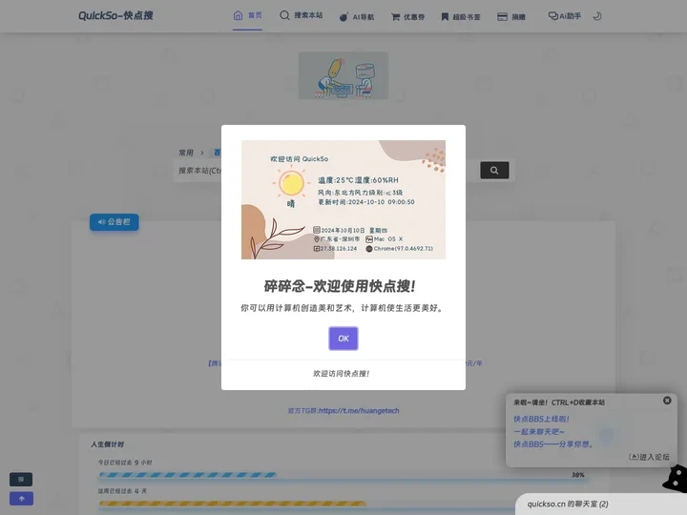Click 快点BBS——分享你想 text in the popup
Image resolution: width=687 pixels, height=515 pixels.
point(552,444)
